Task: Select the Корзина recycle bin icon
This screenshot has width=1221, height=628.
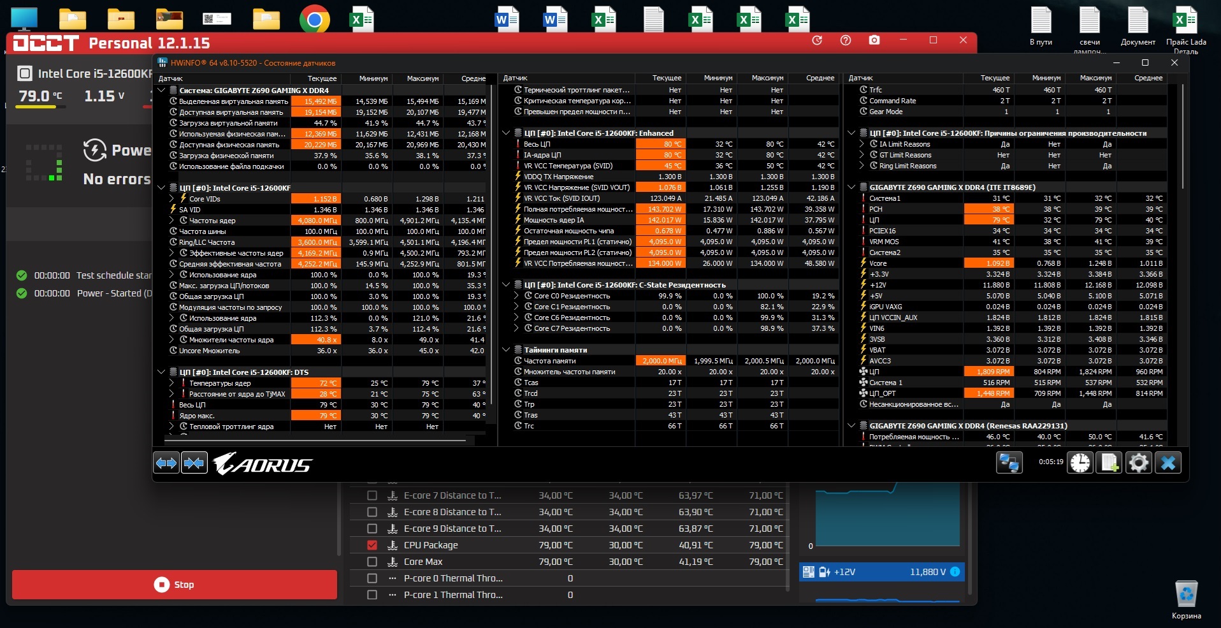Action: 1187,599
